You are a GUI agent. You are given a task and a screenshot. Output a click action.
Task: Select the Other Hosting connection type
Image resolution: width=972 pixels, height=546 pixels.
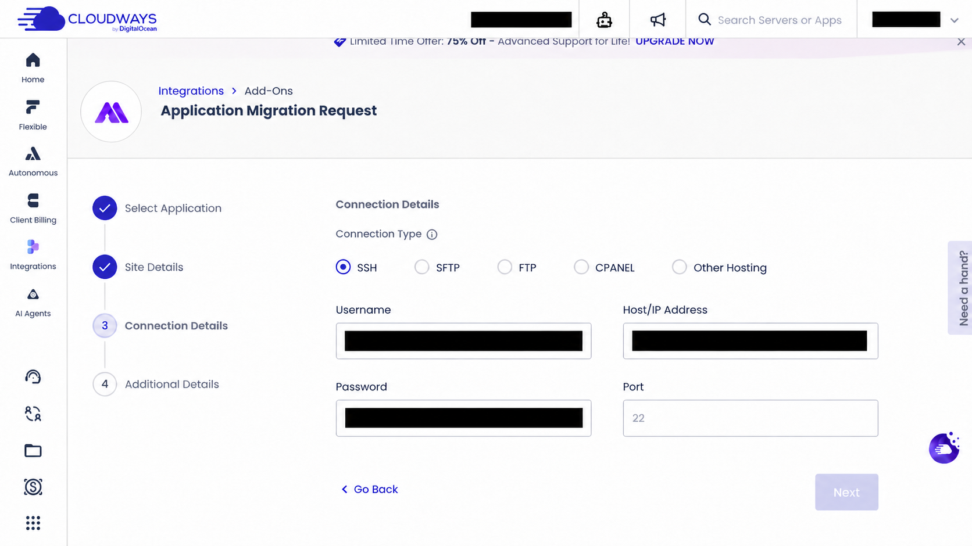click(679, 267)
